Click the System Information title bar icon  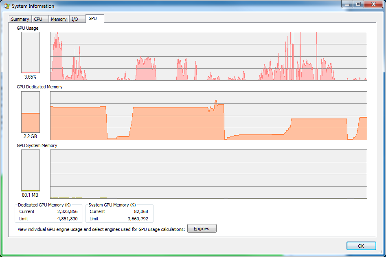coord(7,6)
